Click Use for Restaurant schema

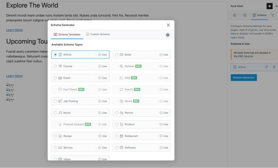tap(164, 136)
